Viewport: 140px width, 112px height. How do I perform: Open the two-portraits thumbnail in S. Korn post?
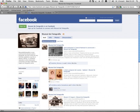pyautogui.click(x=55, y=75)
